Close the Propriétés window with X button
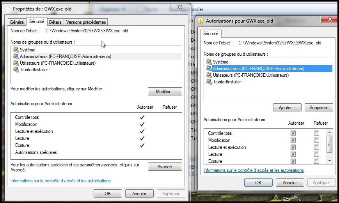339x203 pixels. pos(179,7)
